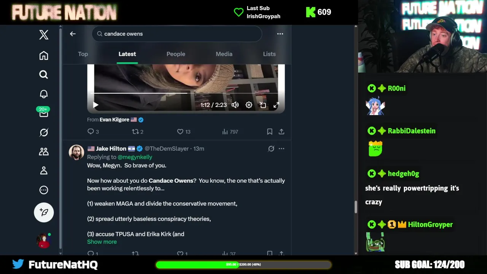Open the 13m timestamp link

click(x=199, y=149)
